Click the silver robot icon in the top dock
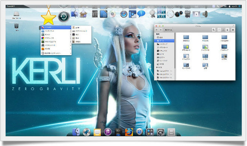The height and width of the screenshot is (146, 247). pyautogui.click(x=153, y=14)
